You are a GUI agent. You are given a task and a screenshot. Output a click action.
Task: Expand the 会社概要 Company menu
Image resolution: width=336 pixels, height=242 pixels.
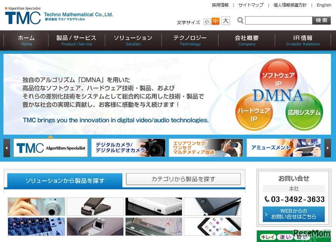coord(247,40)
